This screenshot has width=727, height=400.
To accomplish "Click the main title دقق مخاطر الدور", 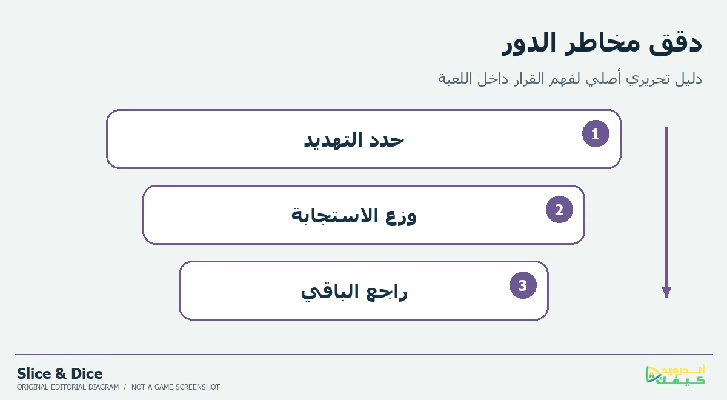I will tap(602, 44).
